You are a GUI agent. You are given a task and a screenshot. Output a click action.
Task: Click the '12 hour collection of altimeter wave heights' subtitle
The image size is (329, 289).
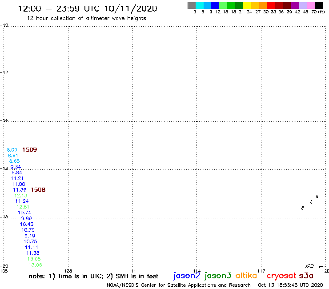(86, 18)
